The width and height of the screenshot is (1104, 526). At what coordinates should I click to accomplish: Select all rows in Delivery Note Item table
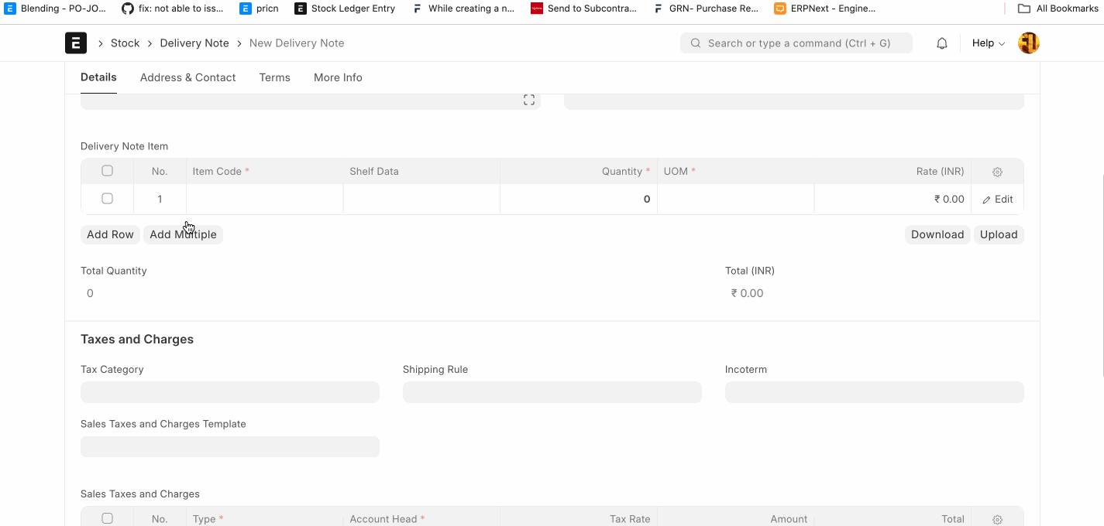coord(107,171)
